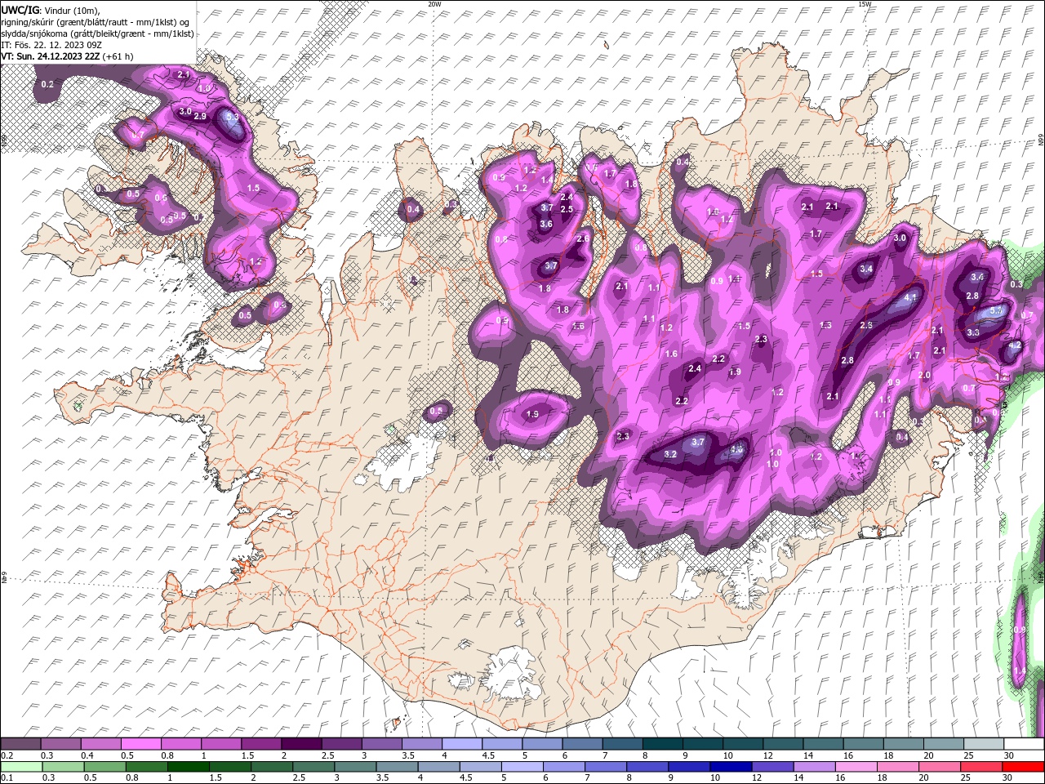Select the 'rigning/skúrir' description line
This screenshot has height=784, width=1045.
click(x=95, y=21)
